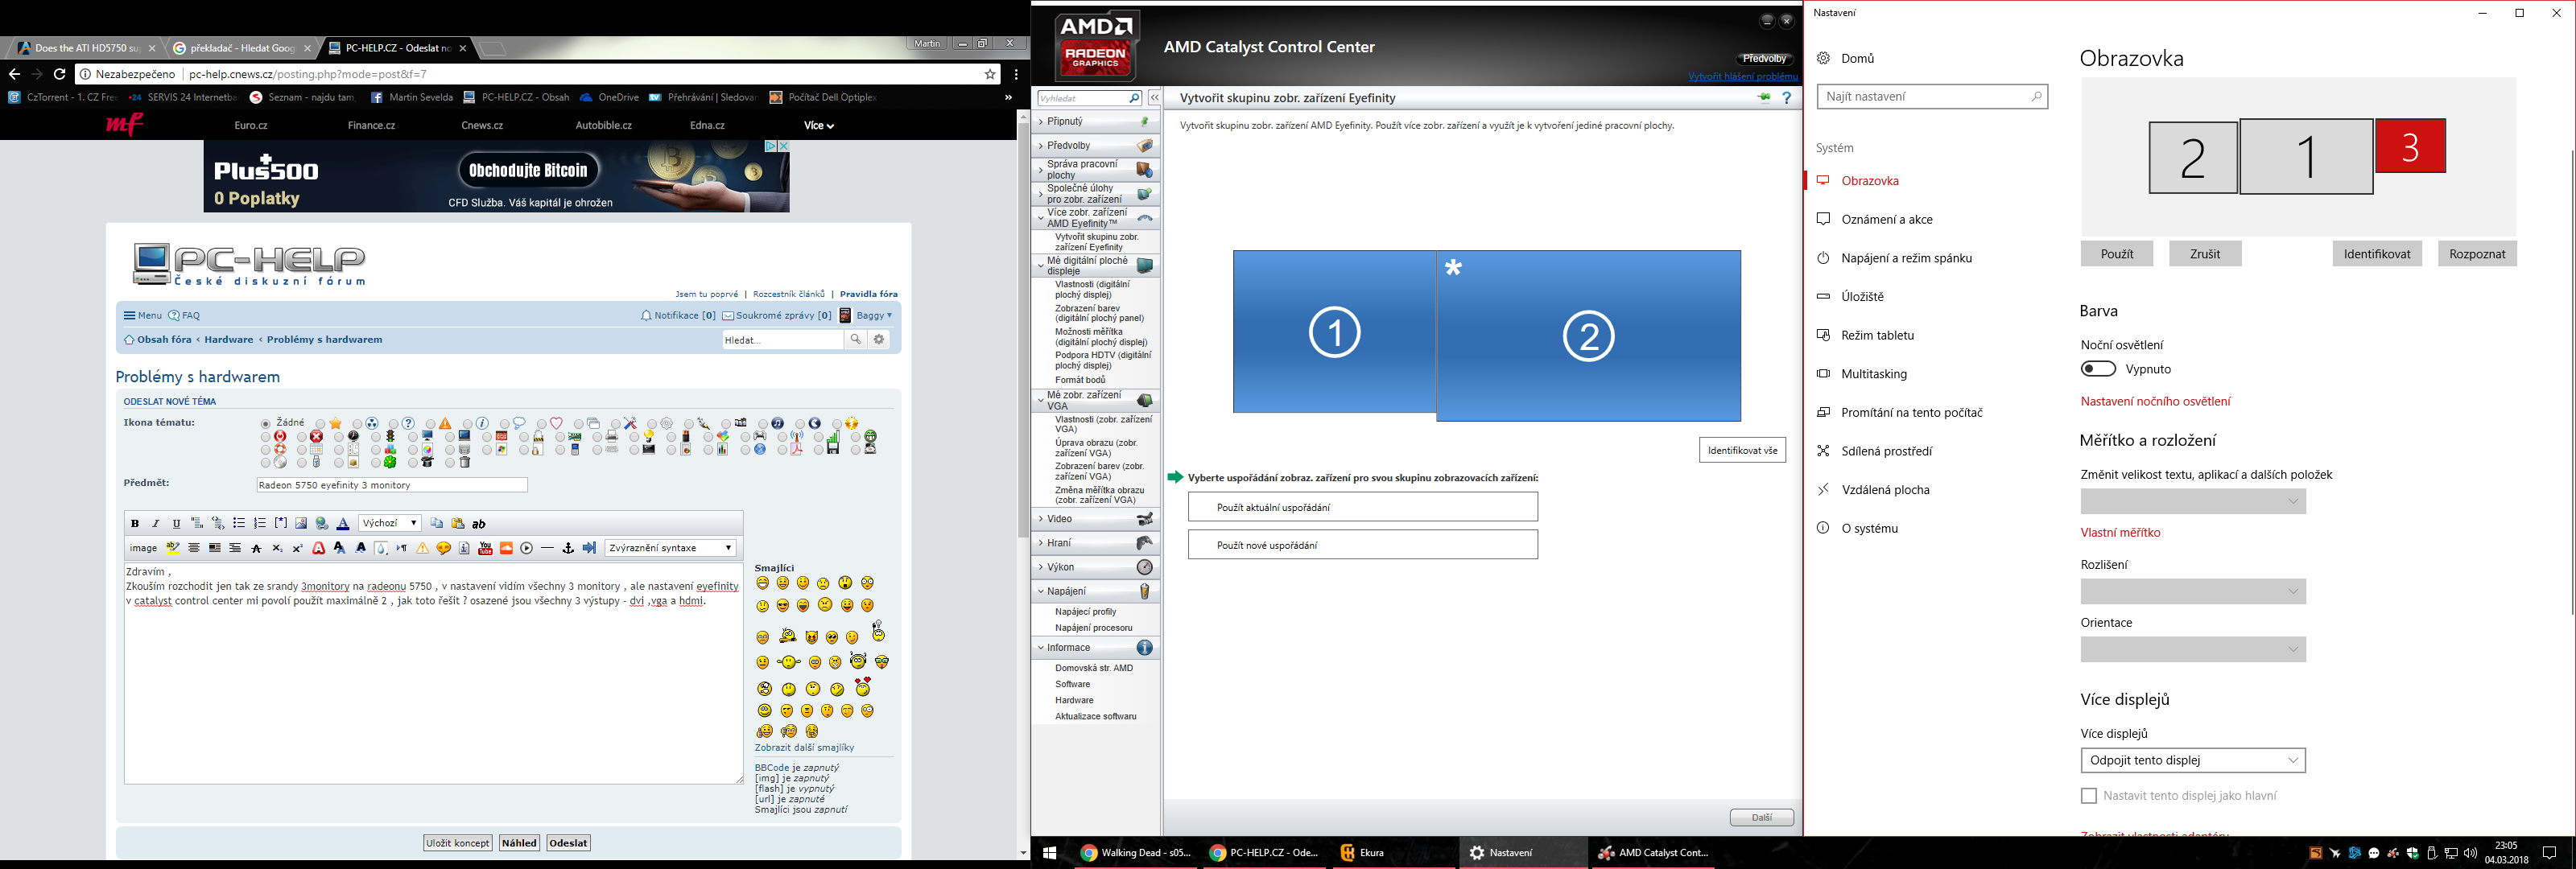
Task: Select the heart topic icon radio
Action: [x=542, y=424]
